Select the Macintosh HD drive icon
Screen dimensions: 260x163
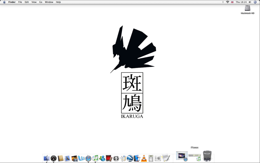(x=247, y=10)
